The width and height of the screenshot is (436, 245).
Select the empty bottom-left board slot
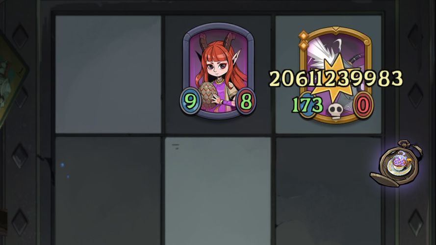(x=108, y=191)
